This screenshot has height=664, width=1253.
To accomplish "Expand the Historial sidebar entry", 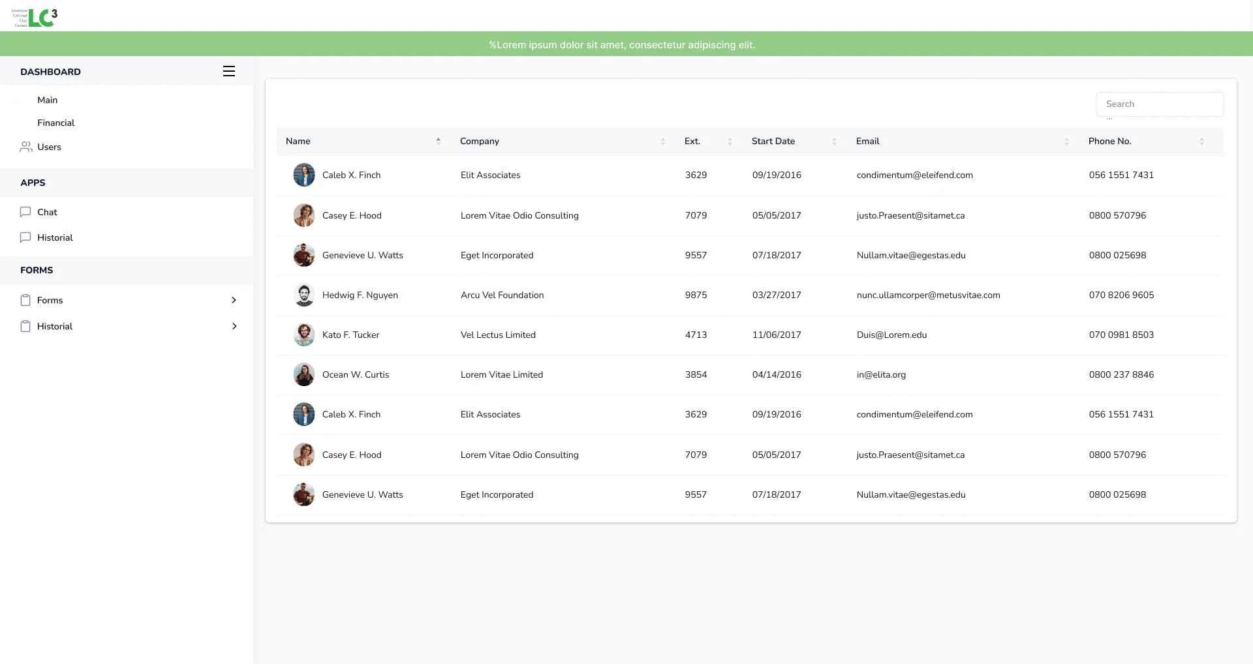I will click(234, 326).
